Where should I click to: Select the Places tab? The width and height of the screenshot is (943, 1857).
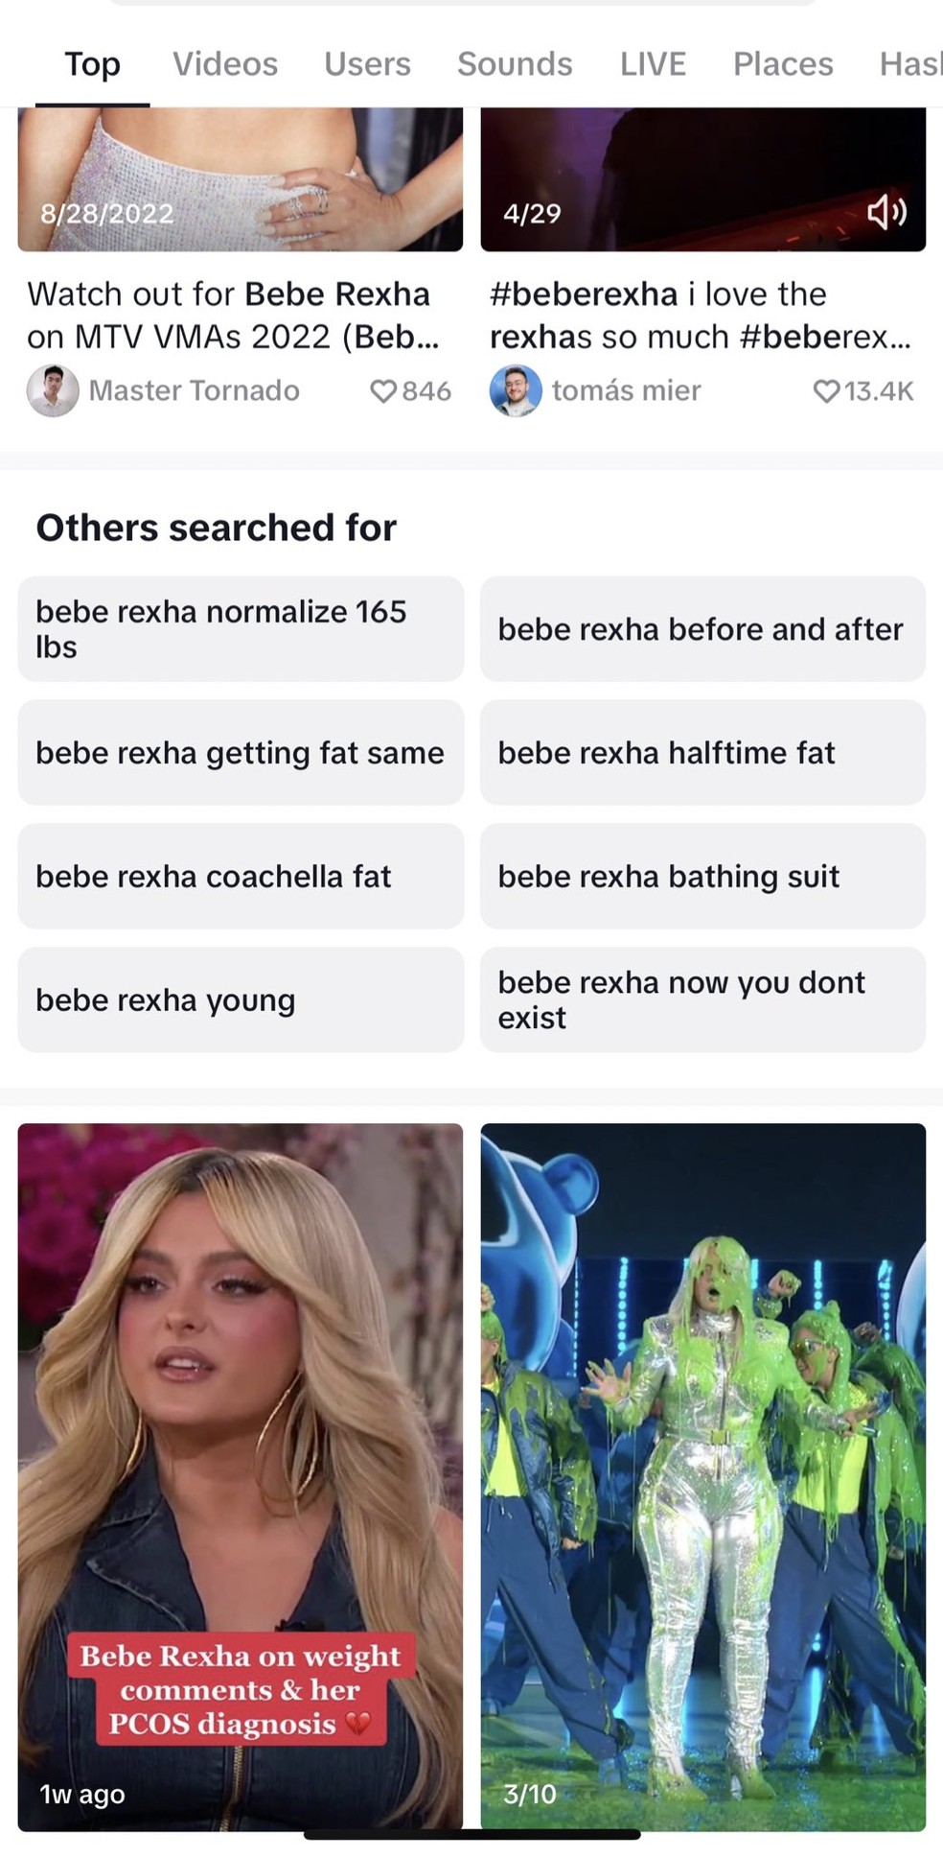pyautogui.click(x=782, y=63)
